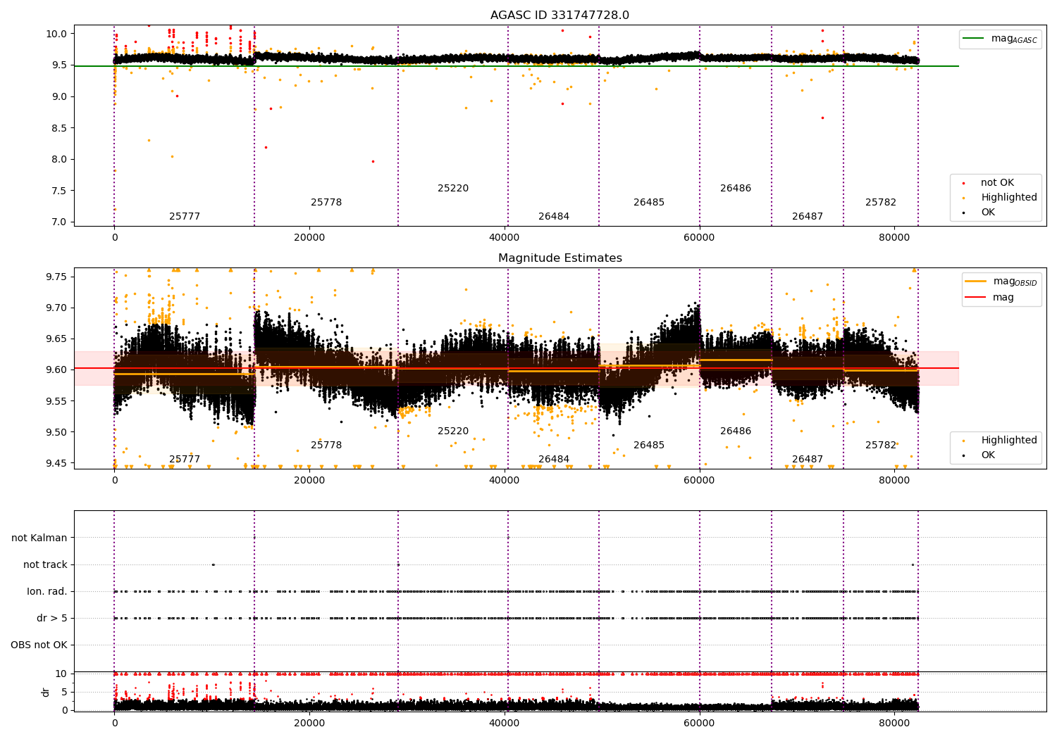The image size is (1057, 739).
Task: Click the 'not track' axis label
Action: tap(45, 565)
